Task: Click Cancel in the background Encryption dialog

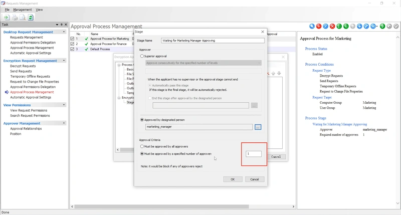Action: click(x=276, y=157)
